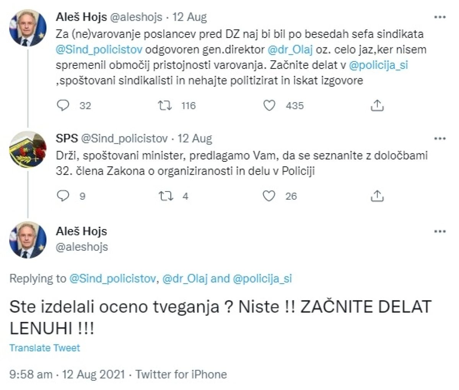Click Translate Tweet link

click(45, 348)
